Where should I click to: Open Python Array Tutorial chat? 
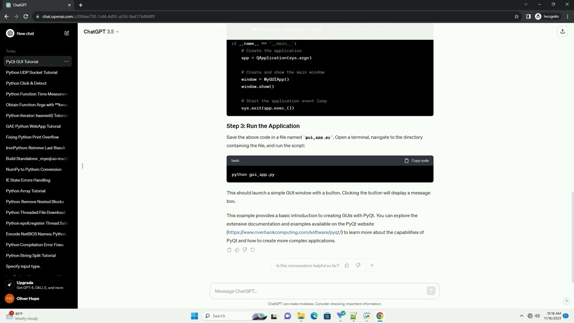tap(39, 191)
